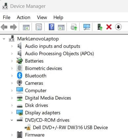Viewport: 128px width, 139px height.
Task: Select the Disk drives label
Action: (x=37, y=105)
